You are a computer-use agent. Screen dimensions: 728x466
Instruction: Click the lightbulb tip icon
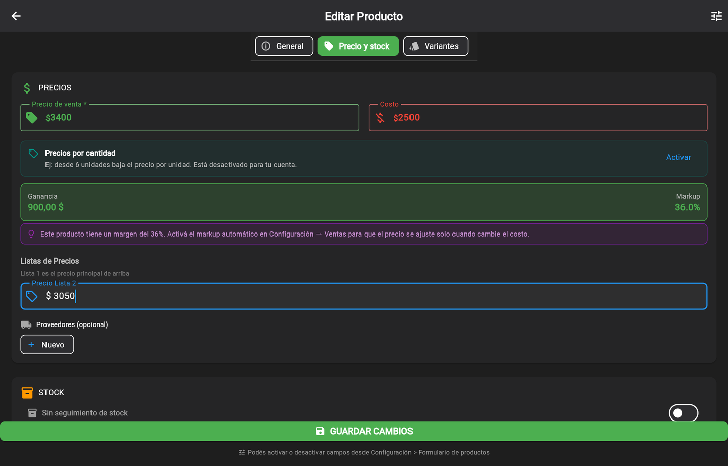point(31,234)
